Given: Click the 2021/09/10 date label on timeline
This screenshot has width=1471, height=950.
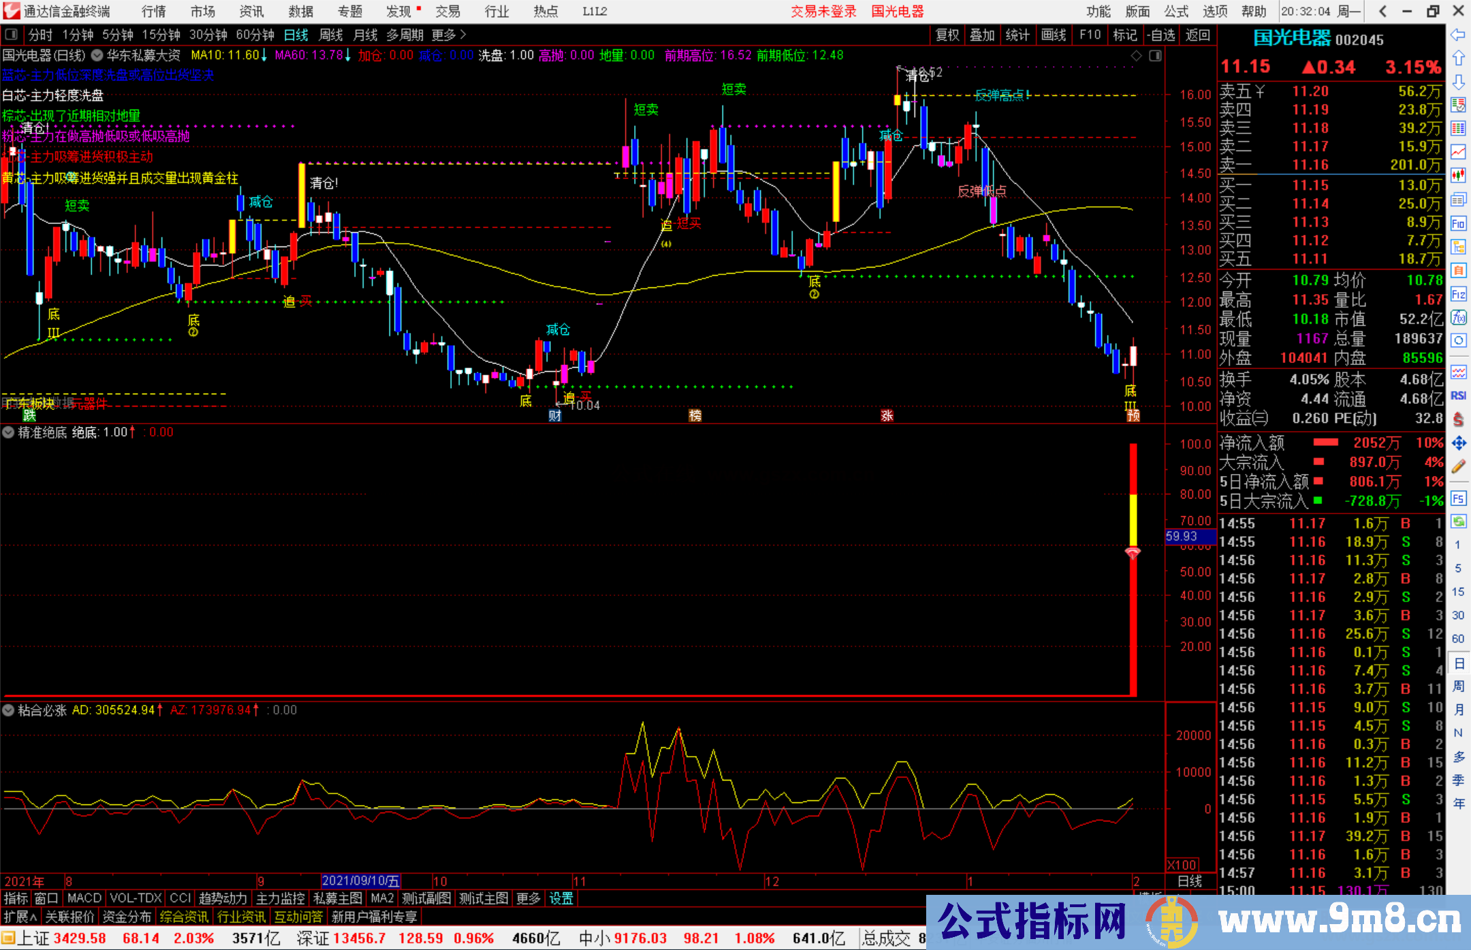Looking at the screenshot, I should pos(360,881).
